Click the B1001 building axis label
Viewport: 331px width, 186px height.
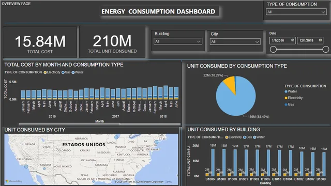click(243, 179)
